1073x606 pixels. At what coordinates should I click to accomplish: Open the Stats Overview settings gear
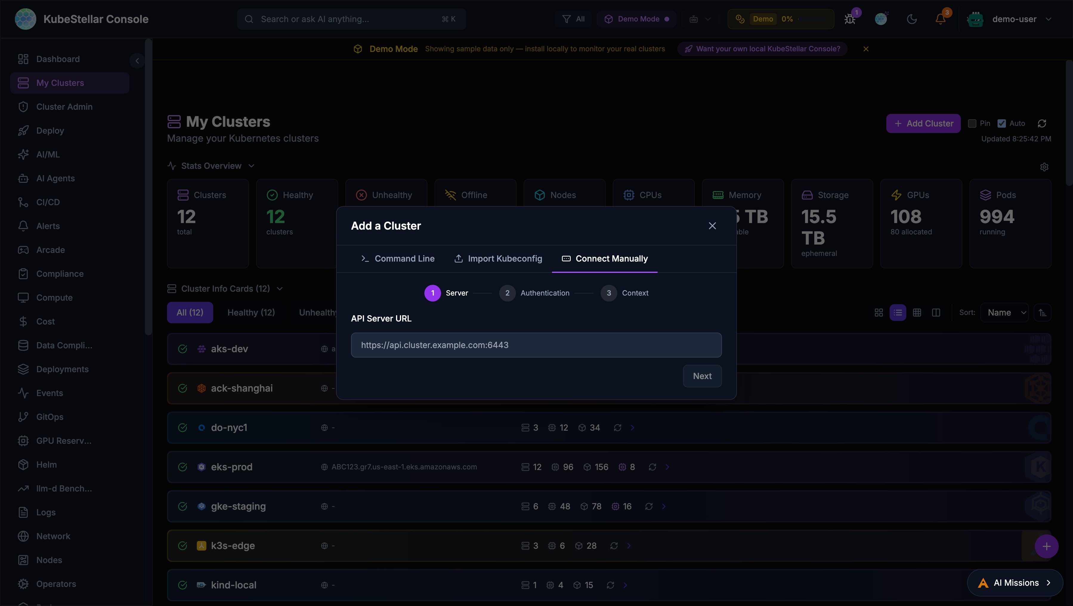1044,167
